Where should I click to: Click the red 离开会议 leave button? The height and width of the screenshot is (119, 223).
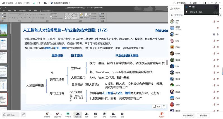point(162,114)
